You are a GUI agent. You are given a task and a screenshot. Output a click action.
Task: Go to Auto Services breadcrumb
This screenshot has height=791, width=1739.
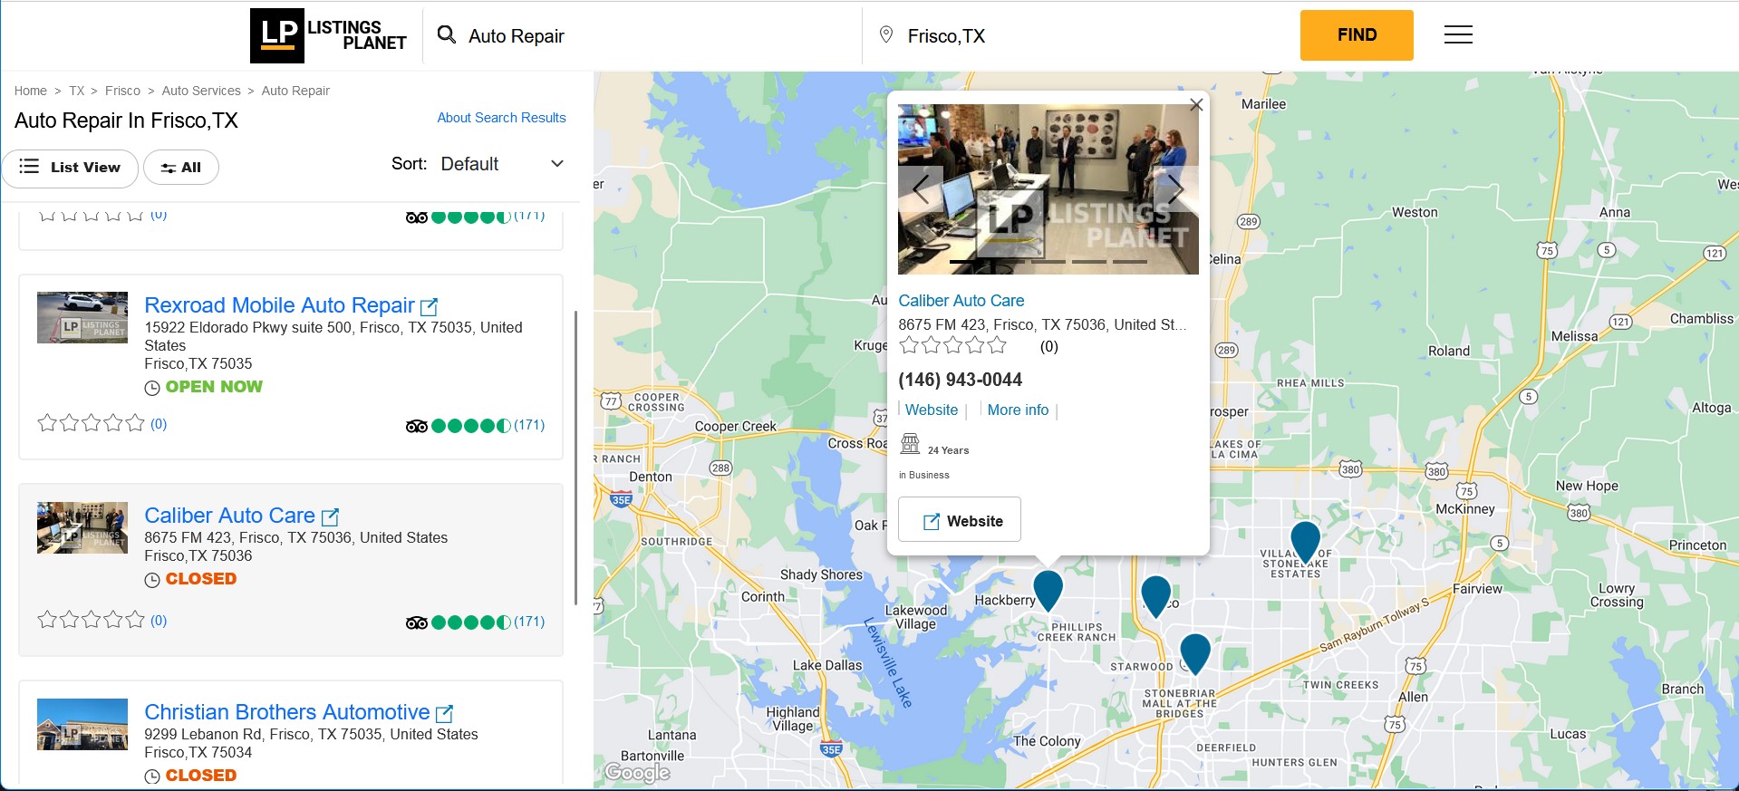(201, 91)
